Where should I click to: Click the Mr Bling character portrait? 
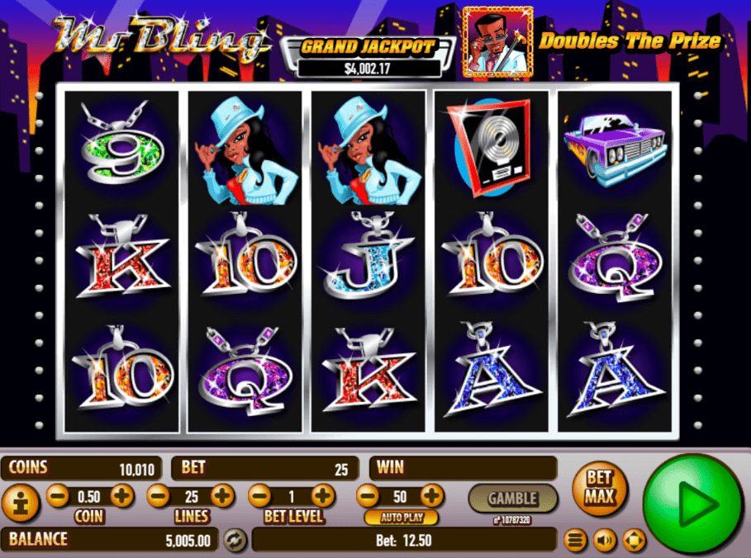pos(498,42)
